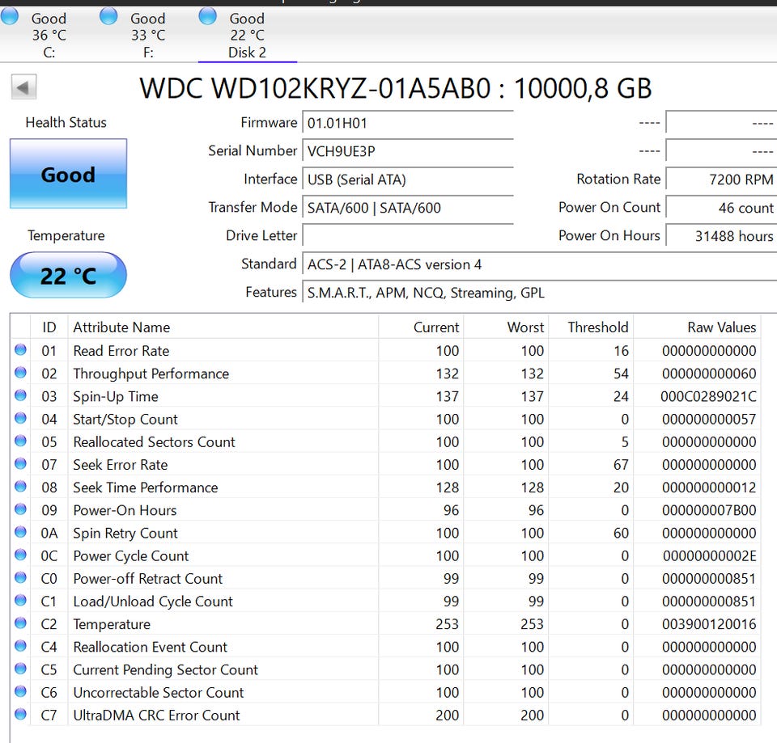The width and height of the screenshot is (777, 743).
Task: Click status orb for Spin-Up Time
Action: tap(20, 395)
